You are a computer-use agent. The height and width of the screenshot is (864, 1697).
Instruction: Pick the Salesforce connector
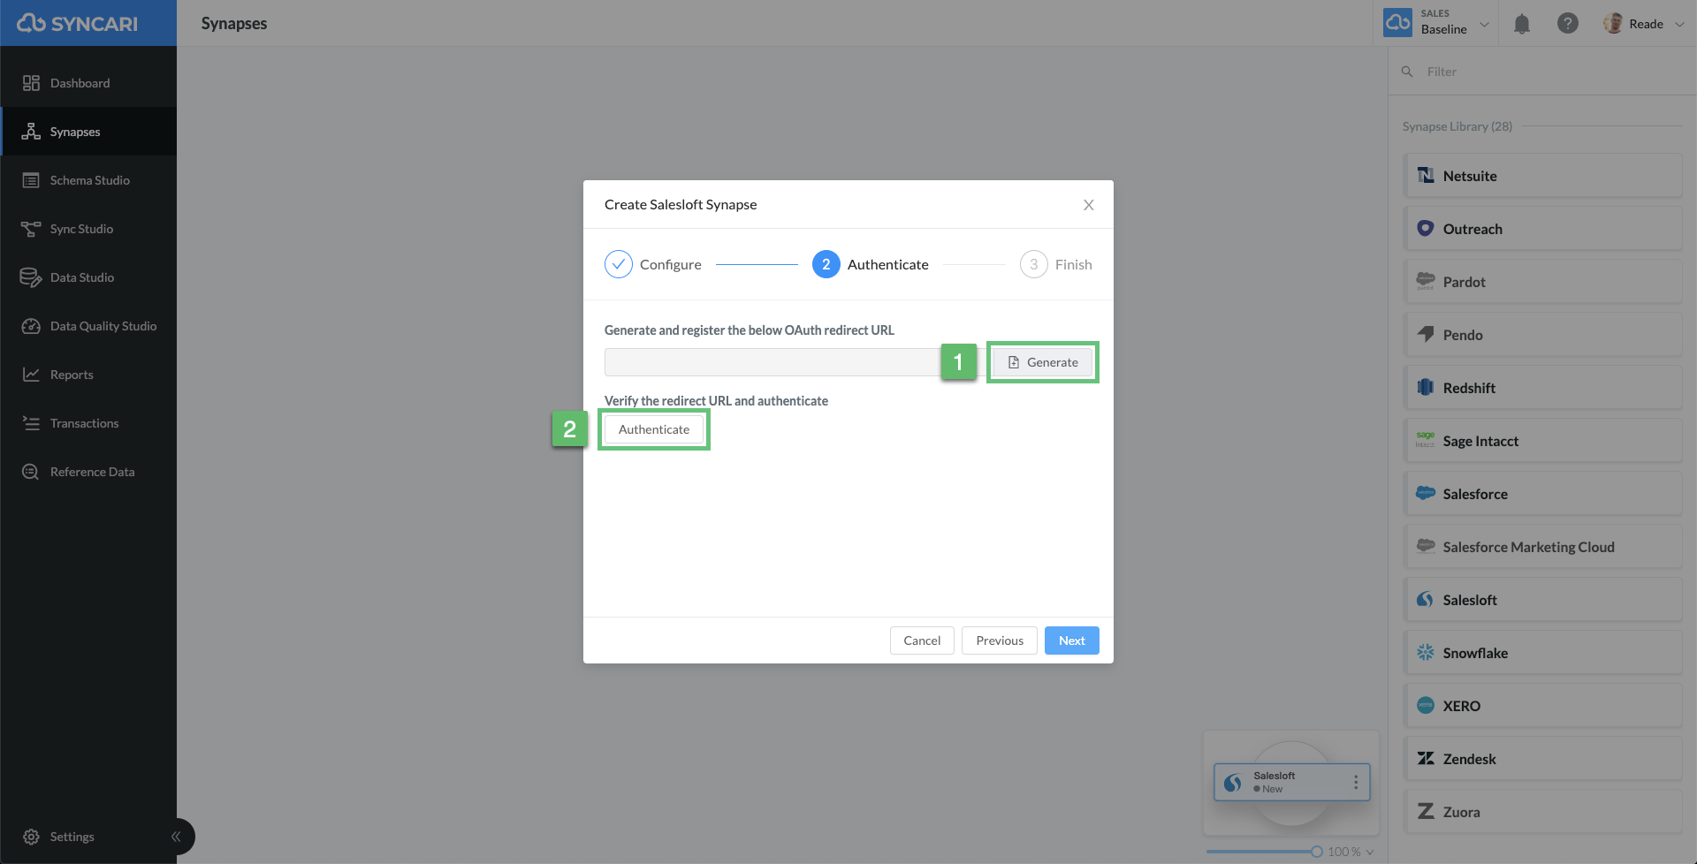click(1542, 494)
